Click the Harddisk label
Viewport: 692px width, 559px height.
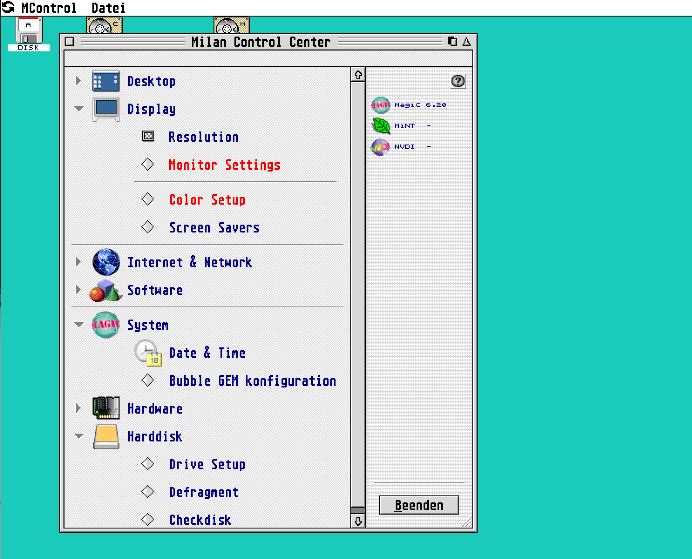(x=155, y=437)
